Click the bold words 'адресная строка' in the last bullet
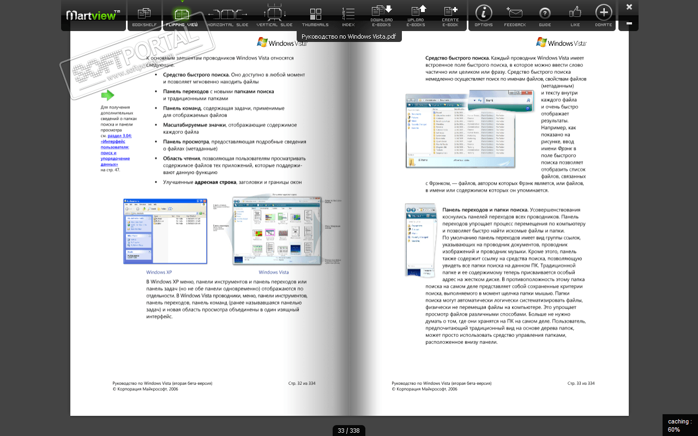The width and height of the screenshot is (698, 436). [x=215, y=182]
